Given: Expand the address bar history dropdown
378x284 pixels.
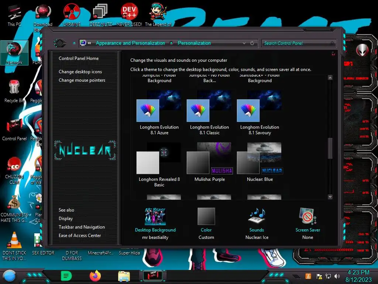Looking at the screenshot, I should pyautogui.click(x=244, y=43).
